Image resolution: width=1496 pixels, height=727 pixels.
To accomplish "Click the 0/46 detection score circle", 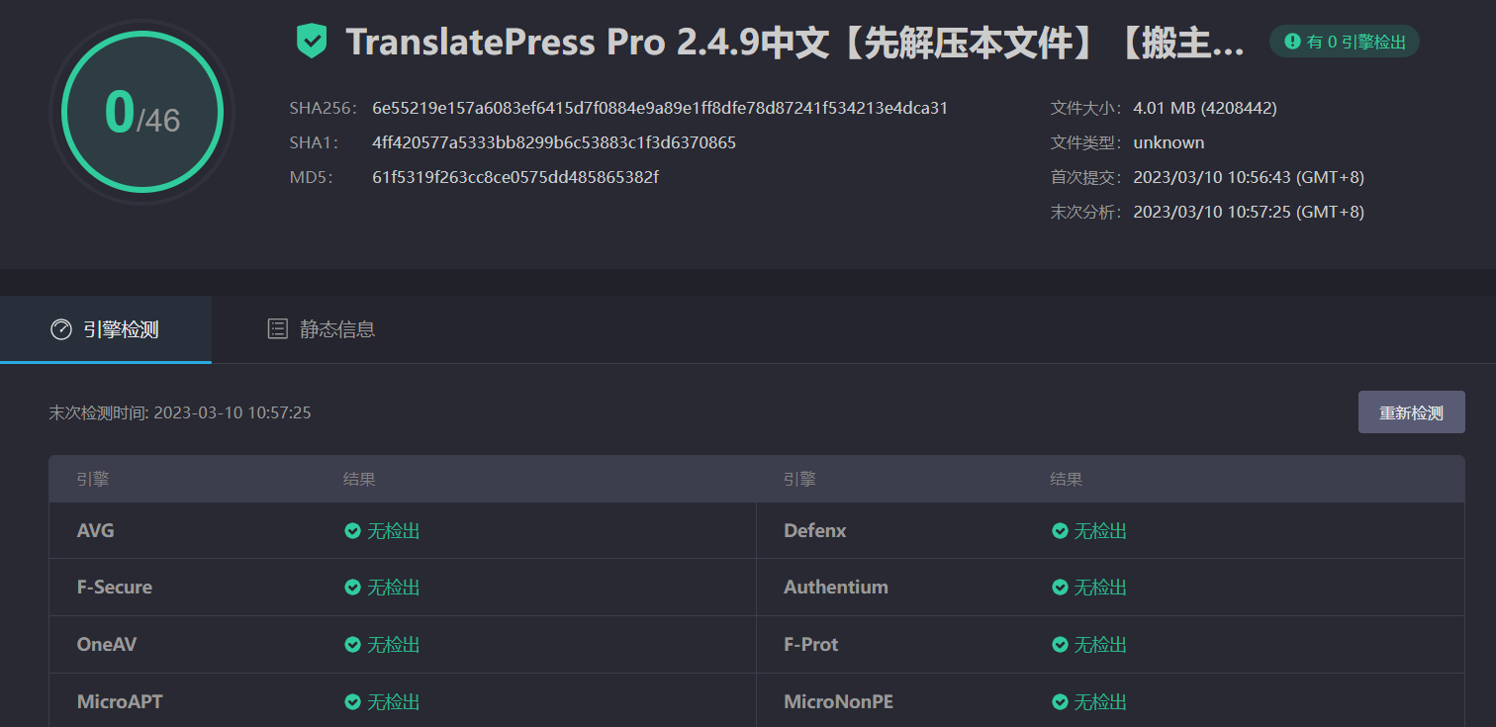I will point(141,112).
